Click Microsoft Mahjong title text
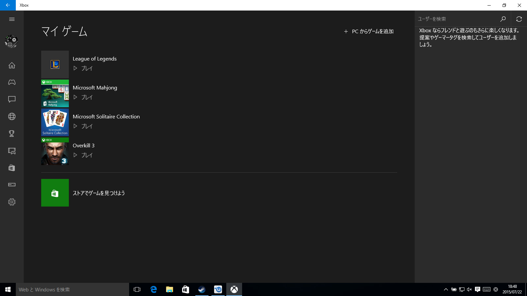527x296 pixels. [95, 88]
